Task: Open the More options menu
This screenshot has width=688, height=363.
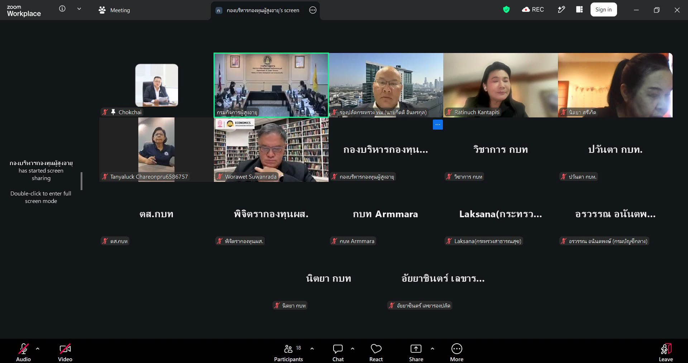Action: click(457, 353)
